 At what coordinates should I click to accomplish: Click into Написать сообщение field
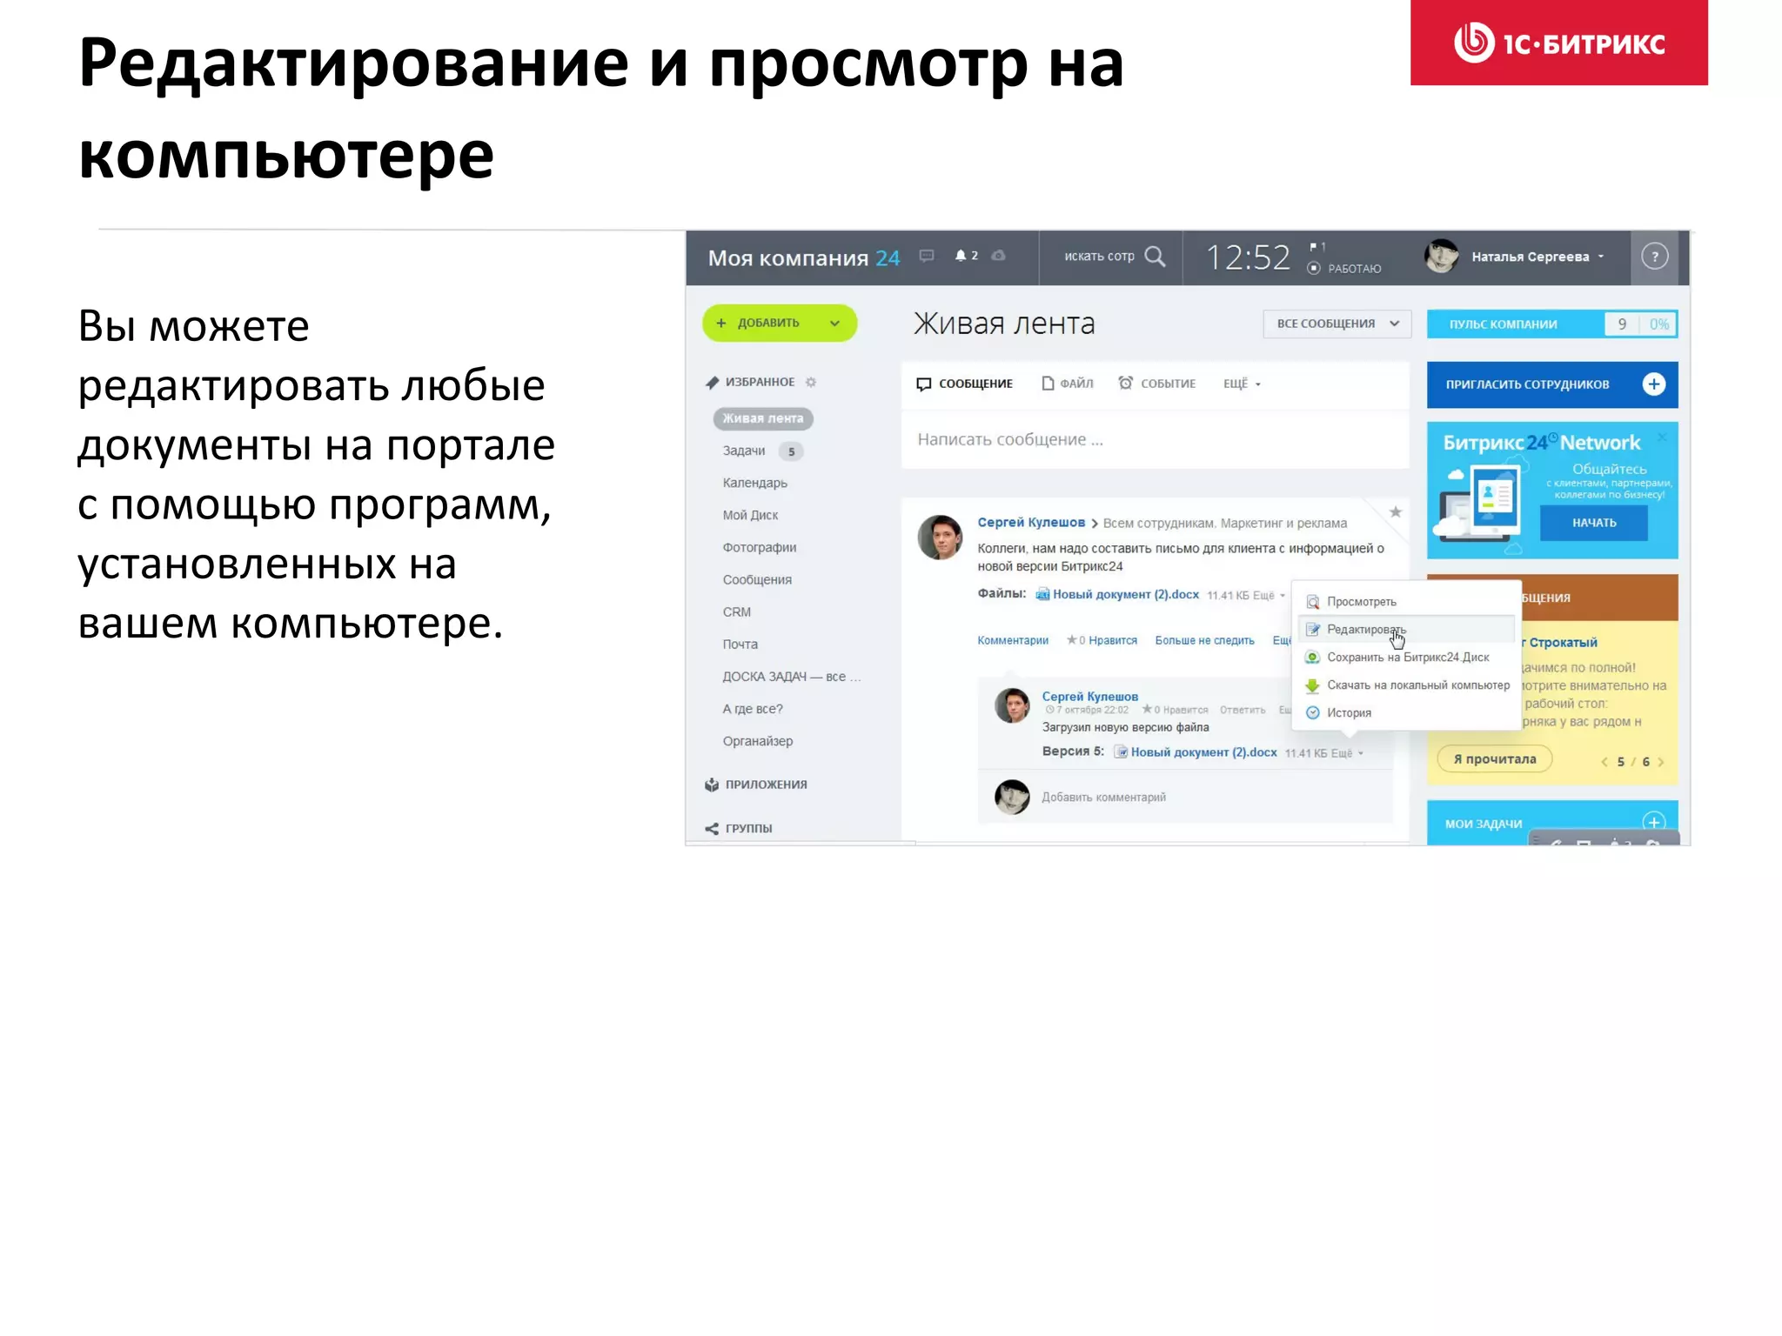(1155, 440)
